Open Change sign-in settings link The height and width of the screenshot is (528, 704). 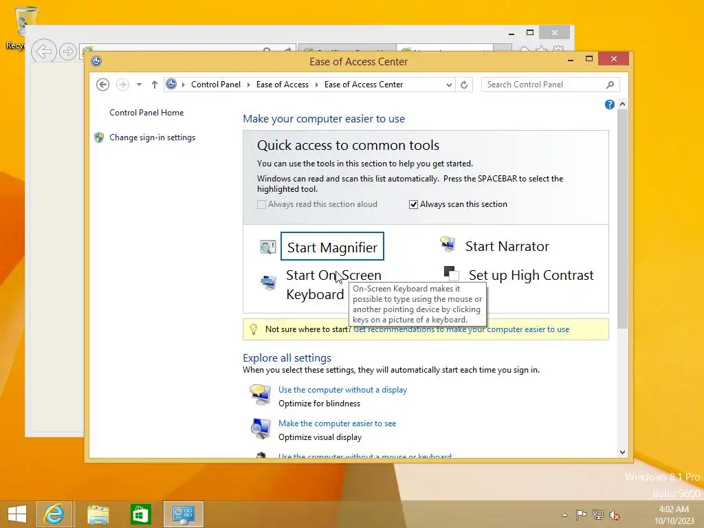point(152,137)
